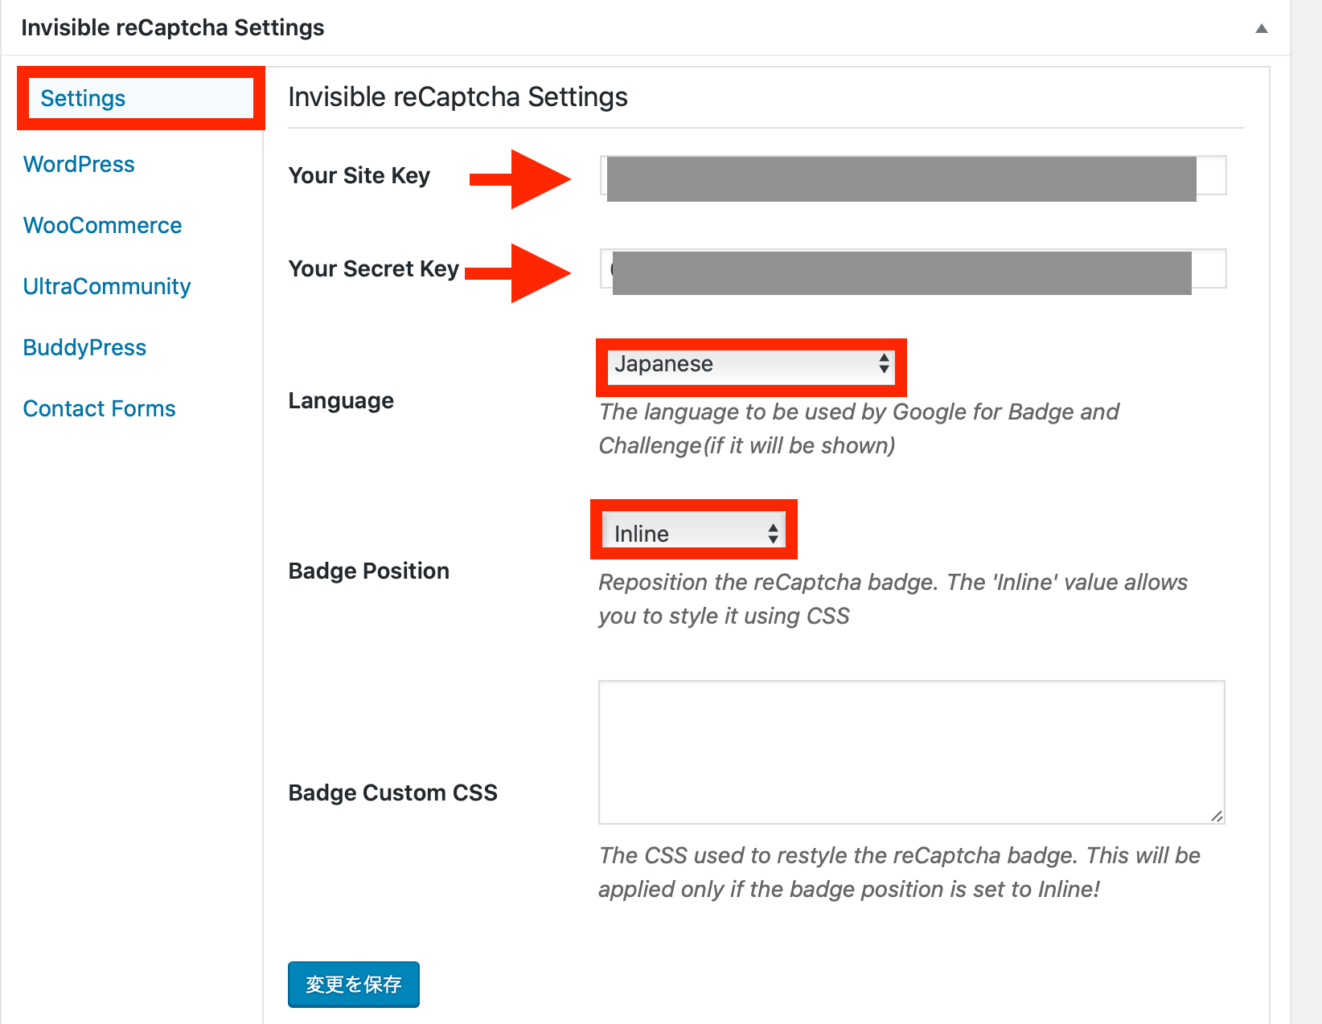Open the Contact Forms tab
Viewport: 1322px width, 1024px height.
(99, 408)
